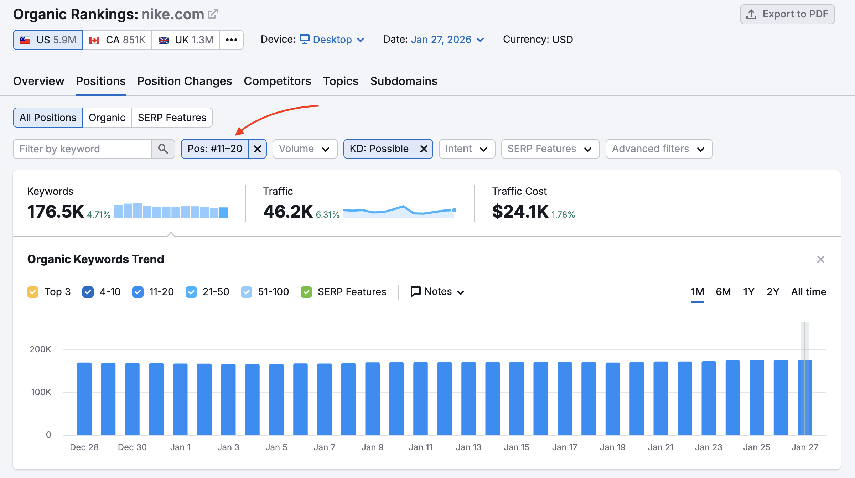The width and height of the screenshot is (855, 478).
Task: Open the Advanced filters dropdown
Action: pos(659,149)
